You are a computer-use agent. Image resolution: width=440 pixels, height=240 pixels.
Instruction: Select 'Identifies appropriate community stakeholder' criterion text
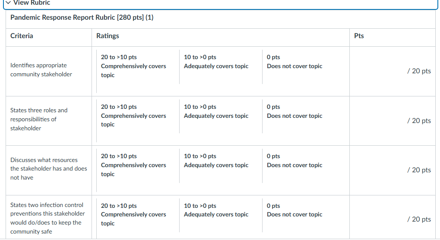pyautogui.click(x=41, y=70)
